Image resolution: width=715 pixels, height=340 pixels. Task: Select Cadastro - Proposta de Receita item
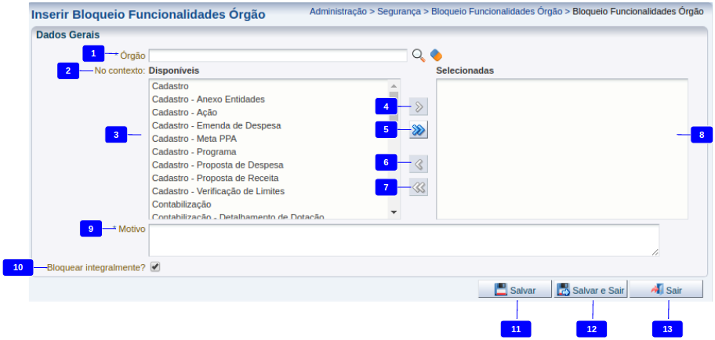216,178
